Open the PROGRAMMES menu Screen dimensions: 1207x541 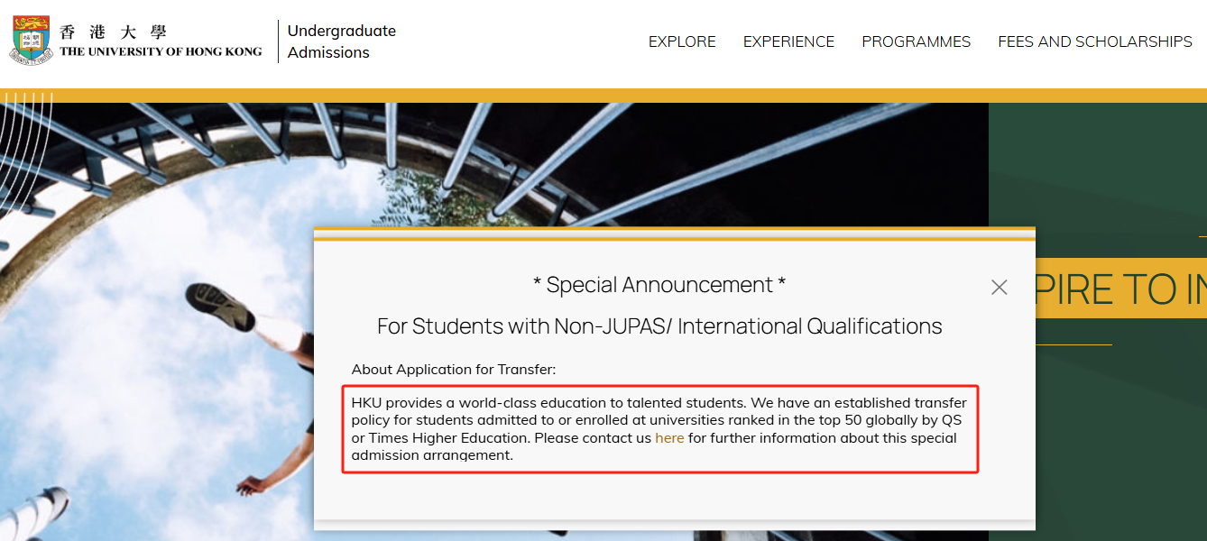pyautogui.click(x=916, y=41)
